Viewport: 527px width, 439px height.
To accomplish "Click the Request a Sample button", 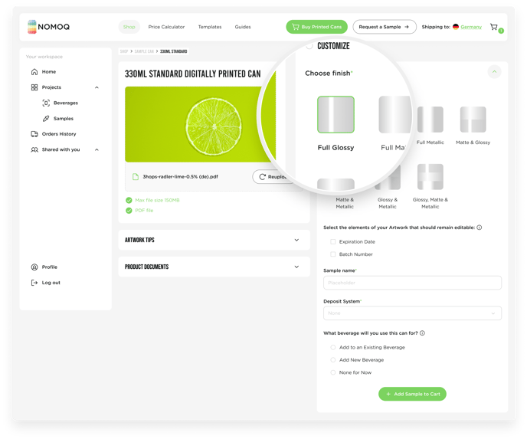I will pos(385,27).
